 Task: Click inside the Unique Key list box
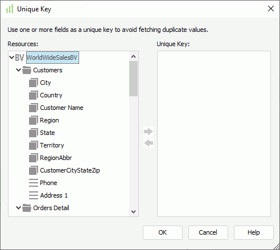[214, 134]
